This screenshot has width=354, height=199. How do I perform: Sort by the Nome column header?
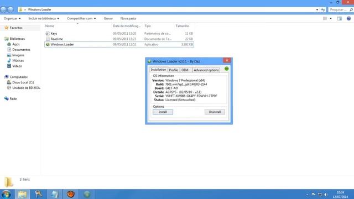tap(49, 26)
